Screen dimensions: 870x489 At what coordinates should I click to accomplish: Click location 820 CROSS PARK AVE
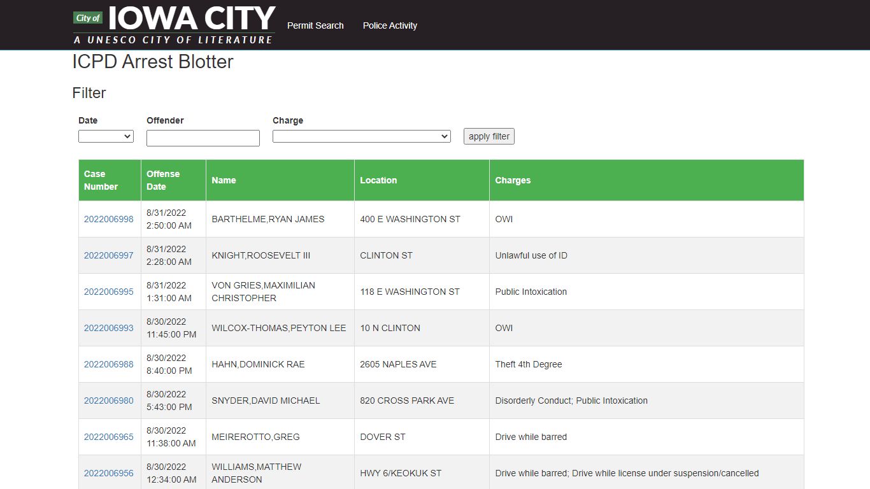click(x=407, y=400)
